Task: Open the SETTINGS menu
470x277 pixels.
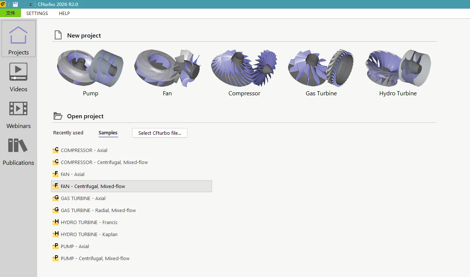Action: [37, 13]
